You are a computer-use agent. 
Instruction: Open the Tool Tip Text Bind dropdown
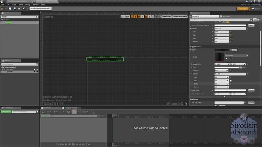pos(251,103)
